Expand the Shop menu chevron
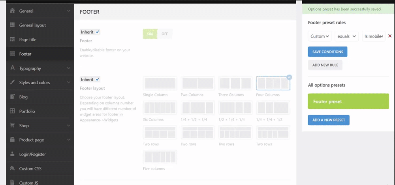Screen dimensions: 395x185 [68, 126]
